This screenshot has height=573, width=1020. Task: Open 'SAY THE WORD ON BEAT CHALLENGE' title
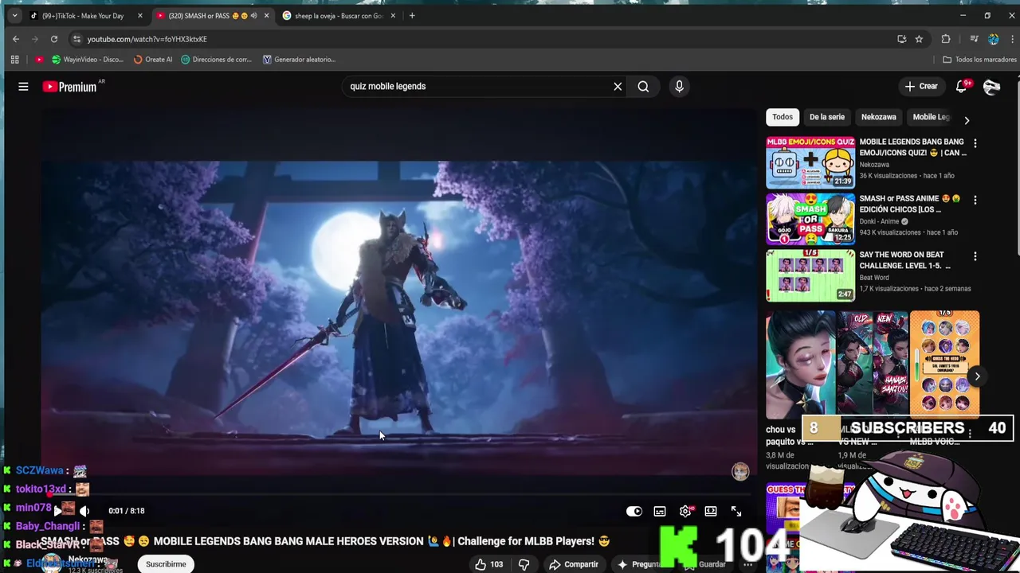pos(905,260)
